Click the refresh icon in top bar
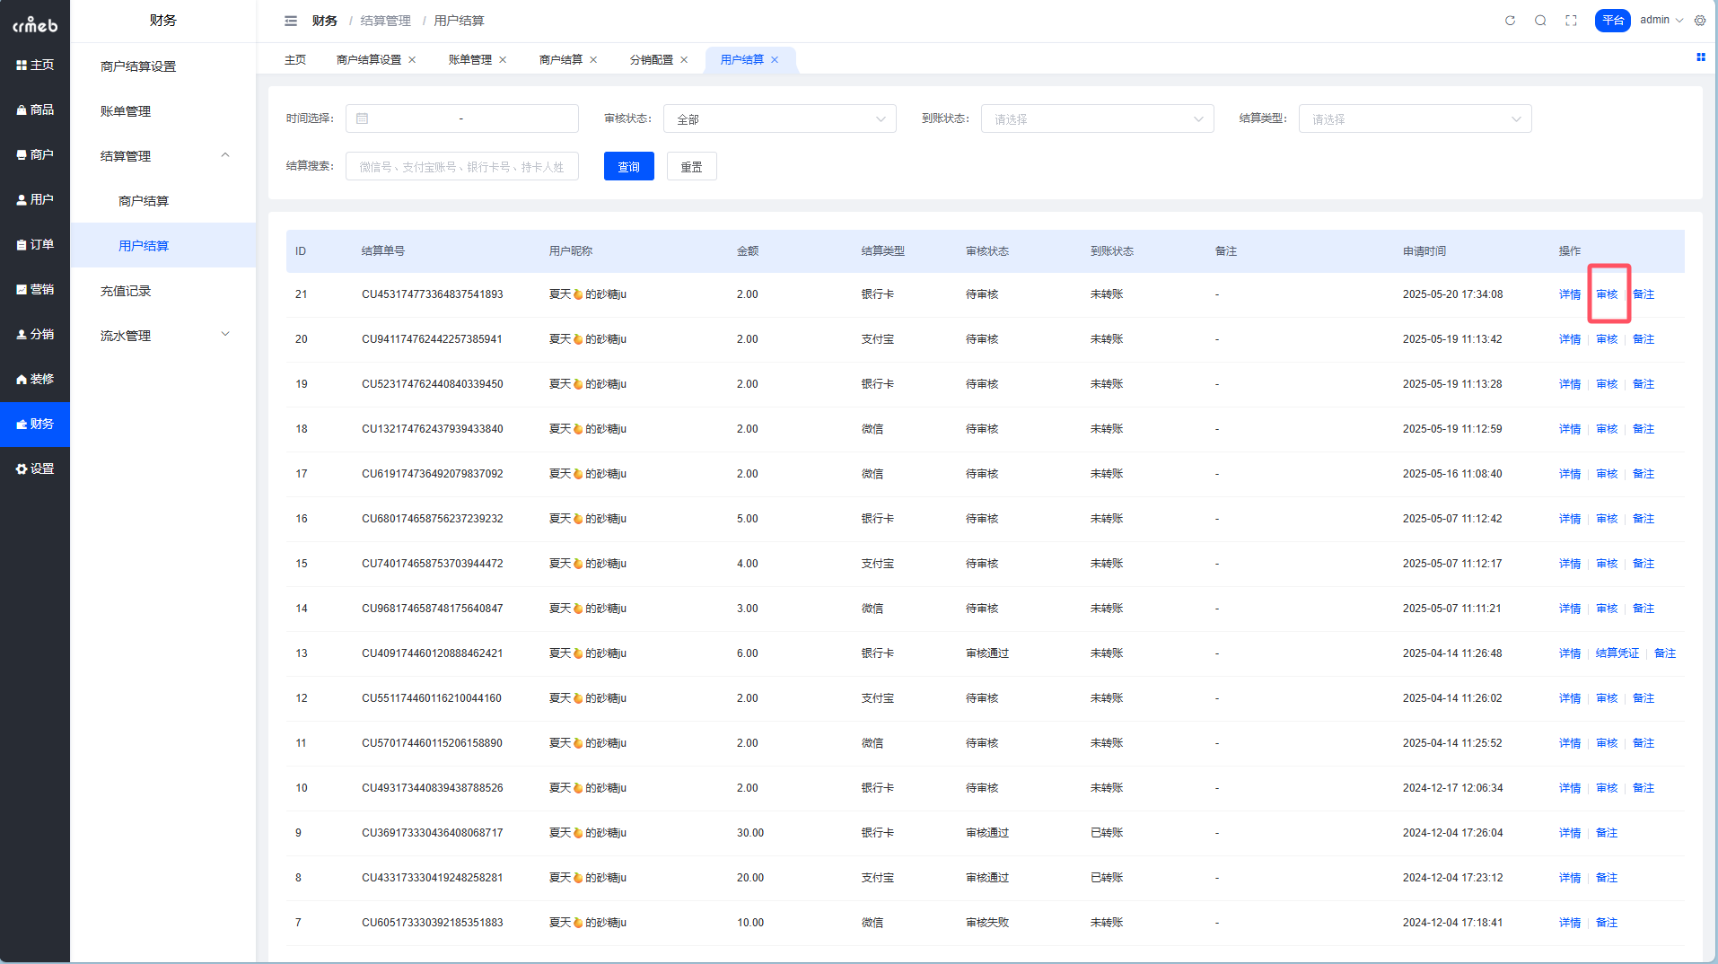This screenshot has width=1718, height=964. (x=1510, y=21)
